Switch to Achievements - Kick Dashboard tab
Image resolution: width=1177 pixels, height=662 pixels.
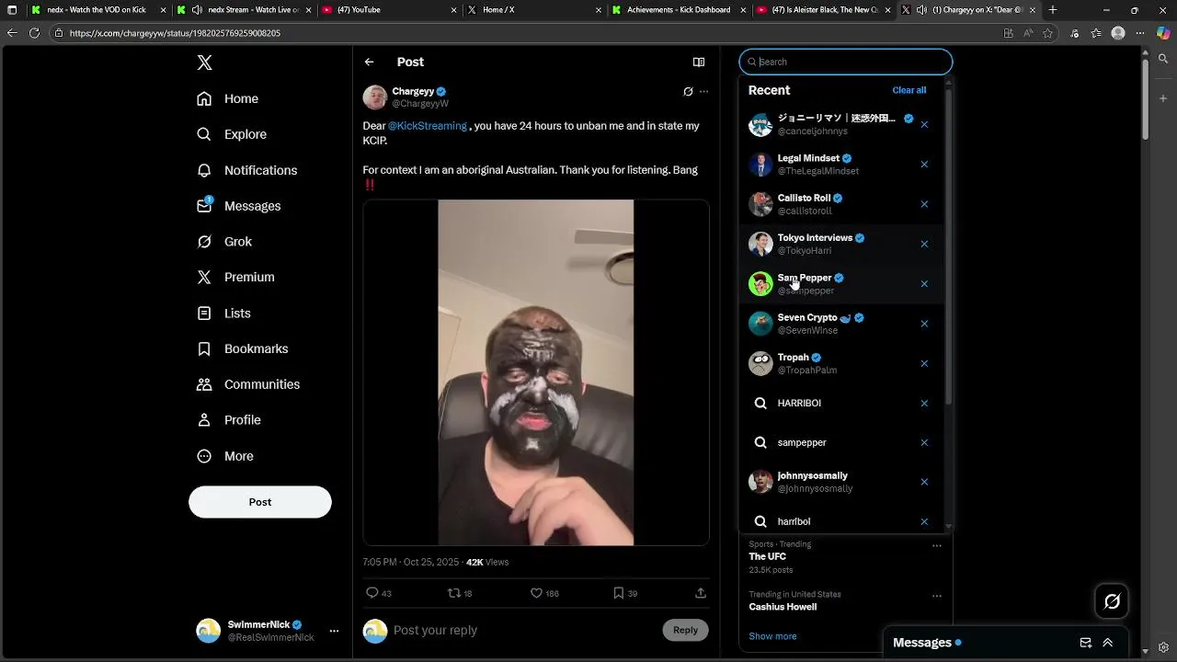pyautogui.click(x=680, y=10)
